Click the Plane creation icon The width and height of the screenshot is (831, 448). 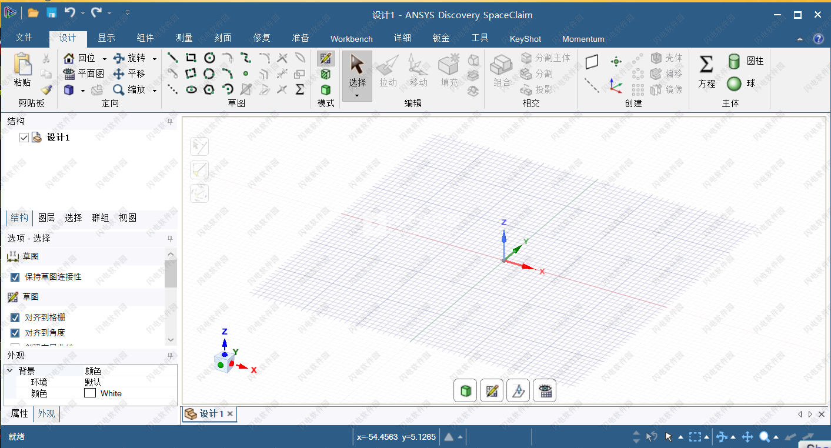coord(592,61)
